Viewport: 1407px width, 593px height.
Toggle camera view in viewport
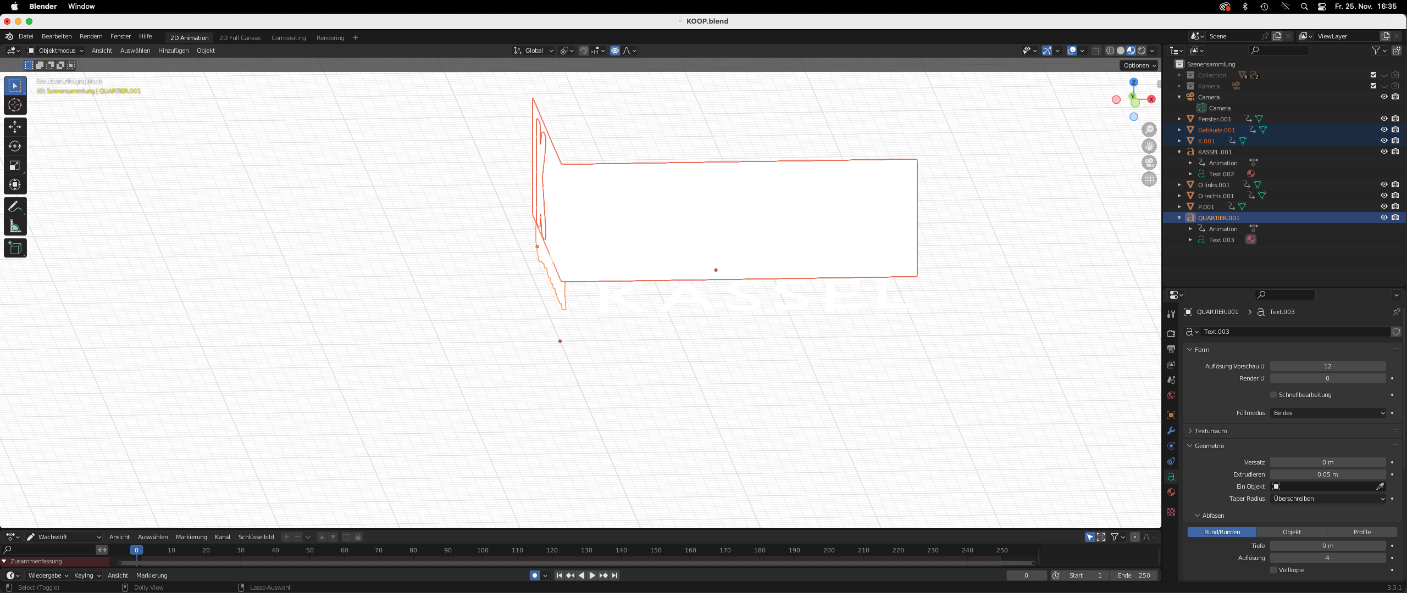1149,163
